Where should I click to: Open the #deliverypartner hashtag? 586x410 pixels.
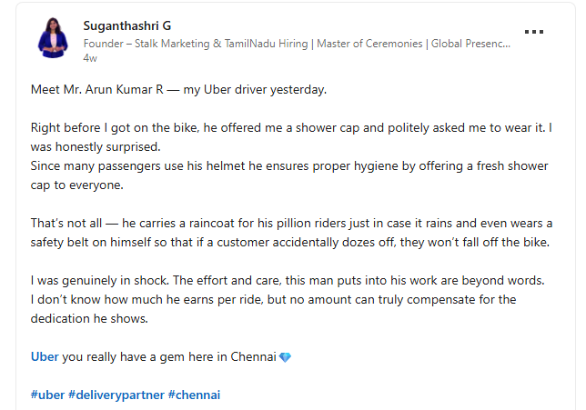116,395
